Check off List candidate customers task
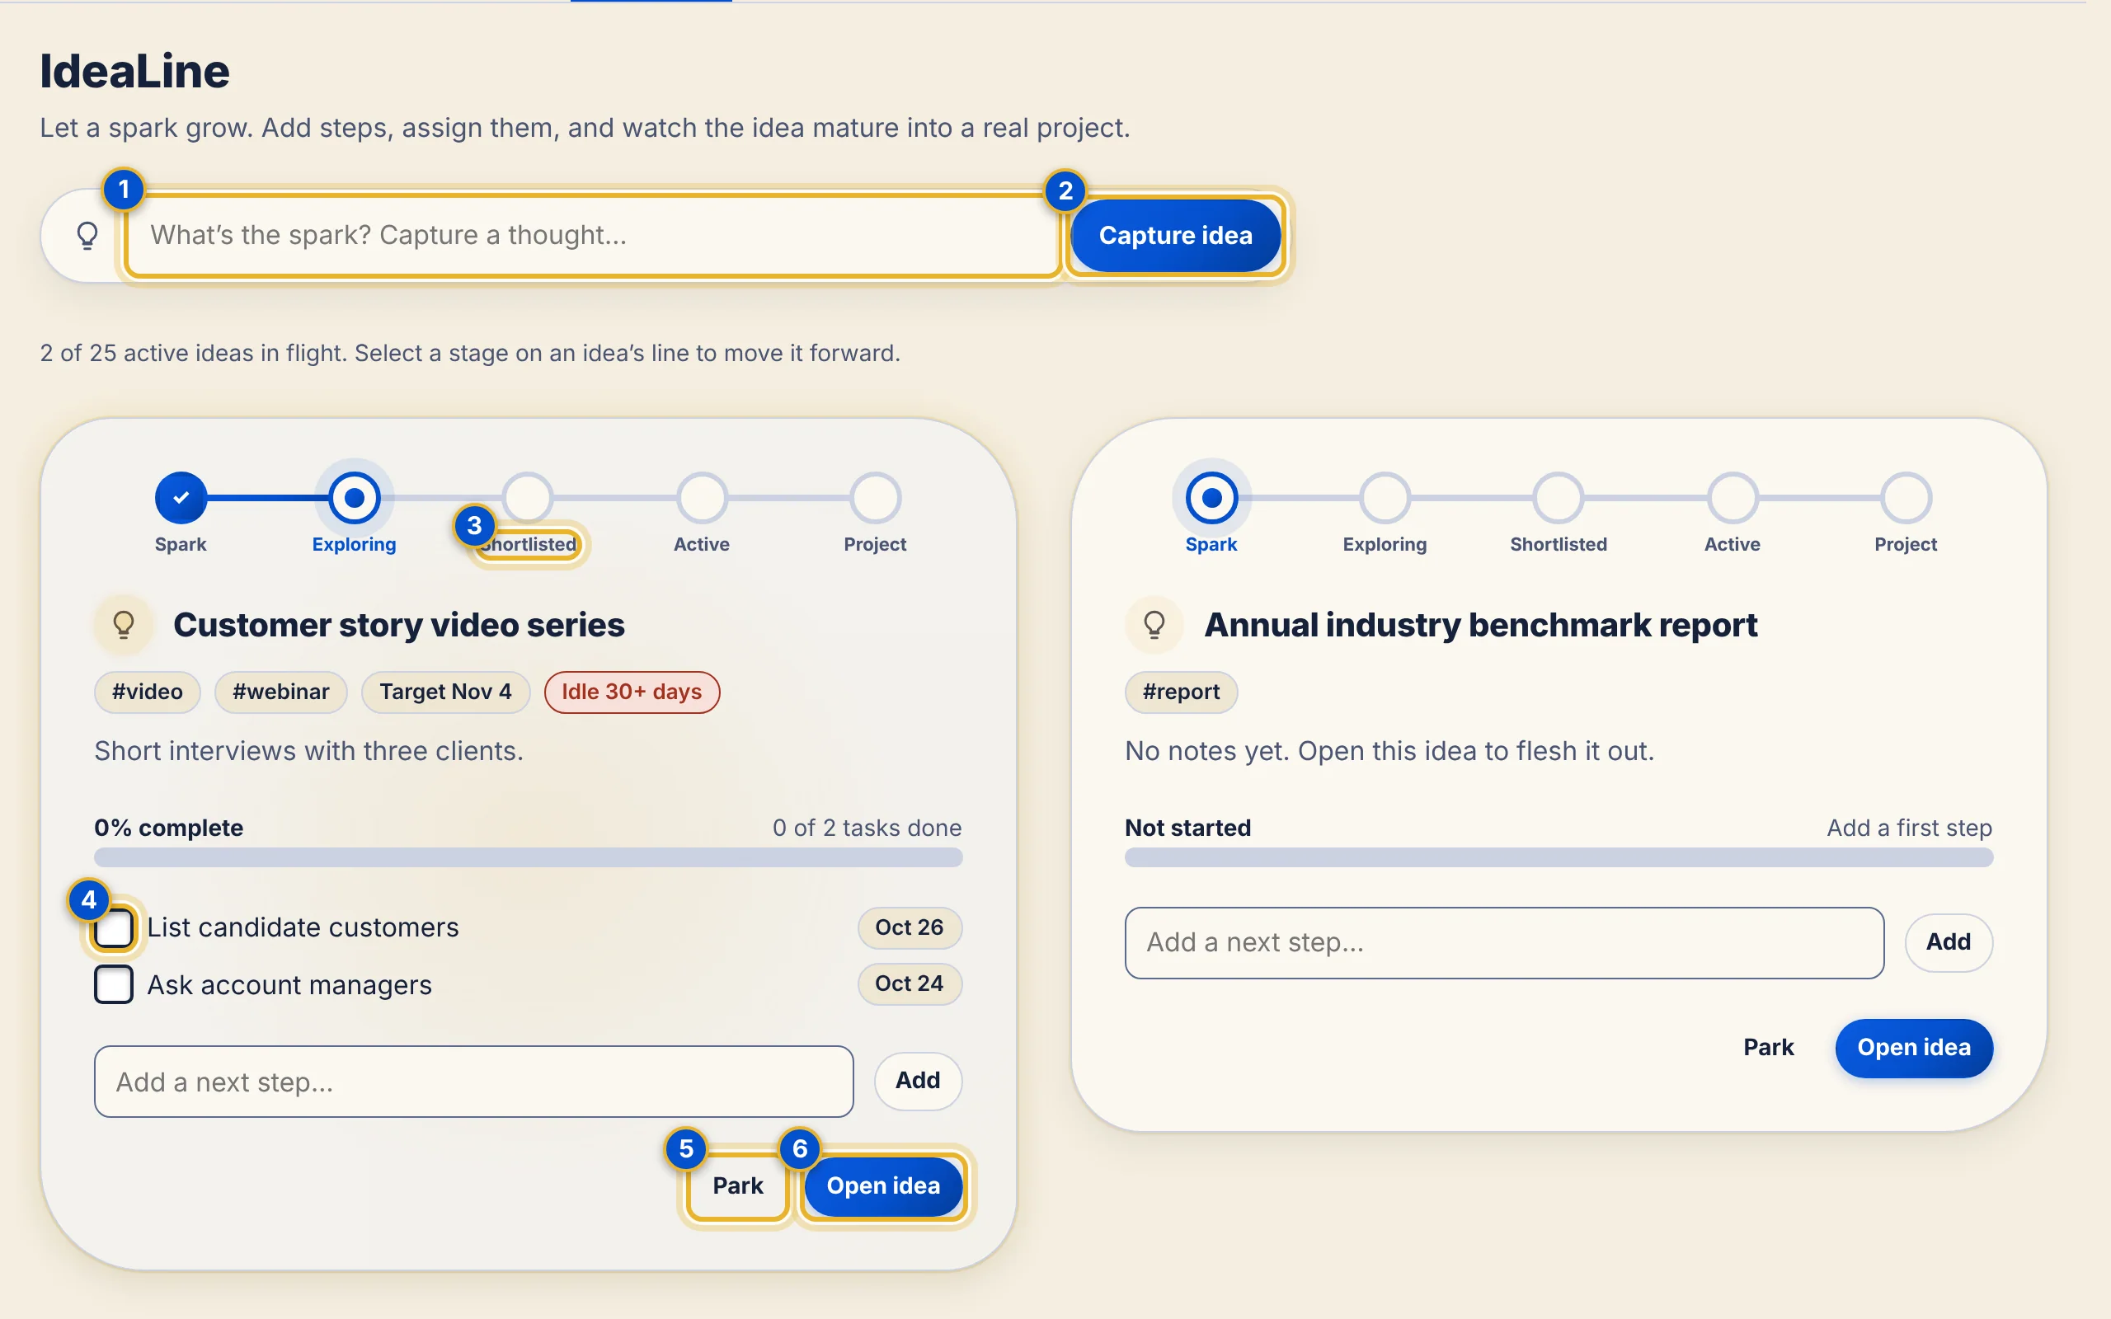 coord(115,927)
